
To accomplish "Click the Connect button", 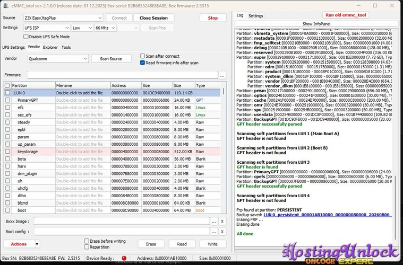I will pyautogui.click(x=119, y=18).
